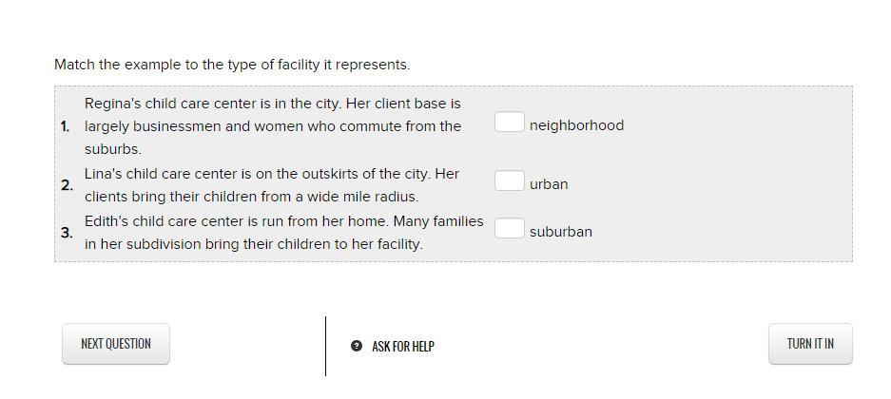The width and height of the screenshot is (891, 399).
Task: Open the Ask for Help link
Action: coord(402,347)
